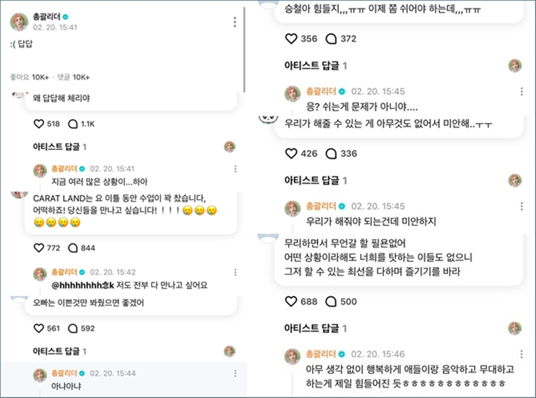Toggle the like heart on the 518-like comment
The image size is (536, 398).
click(x=38, y=124)
